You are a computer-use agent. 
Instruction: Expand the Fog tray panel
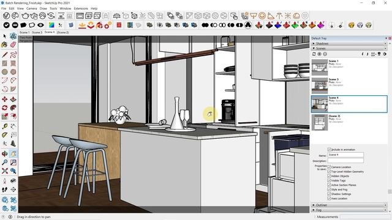349,210
